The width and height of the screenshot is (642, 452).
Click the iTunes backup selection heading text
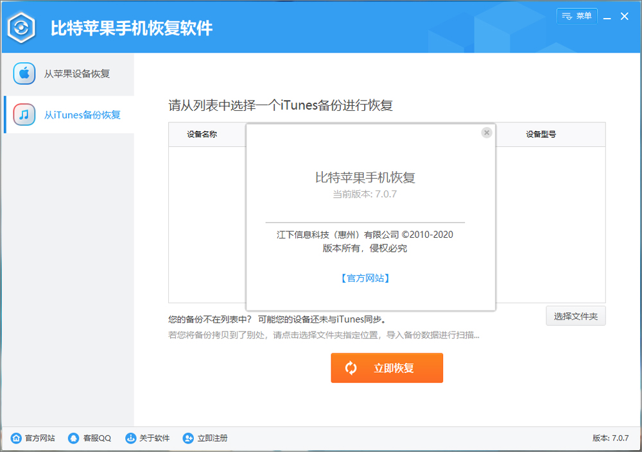(x=281, y=106)
